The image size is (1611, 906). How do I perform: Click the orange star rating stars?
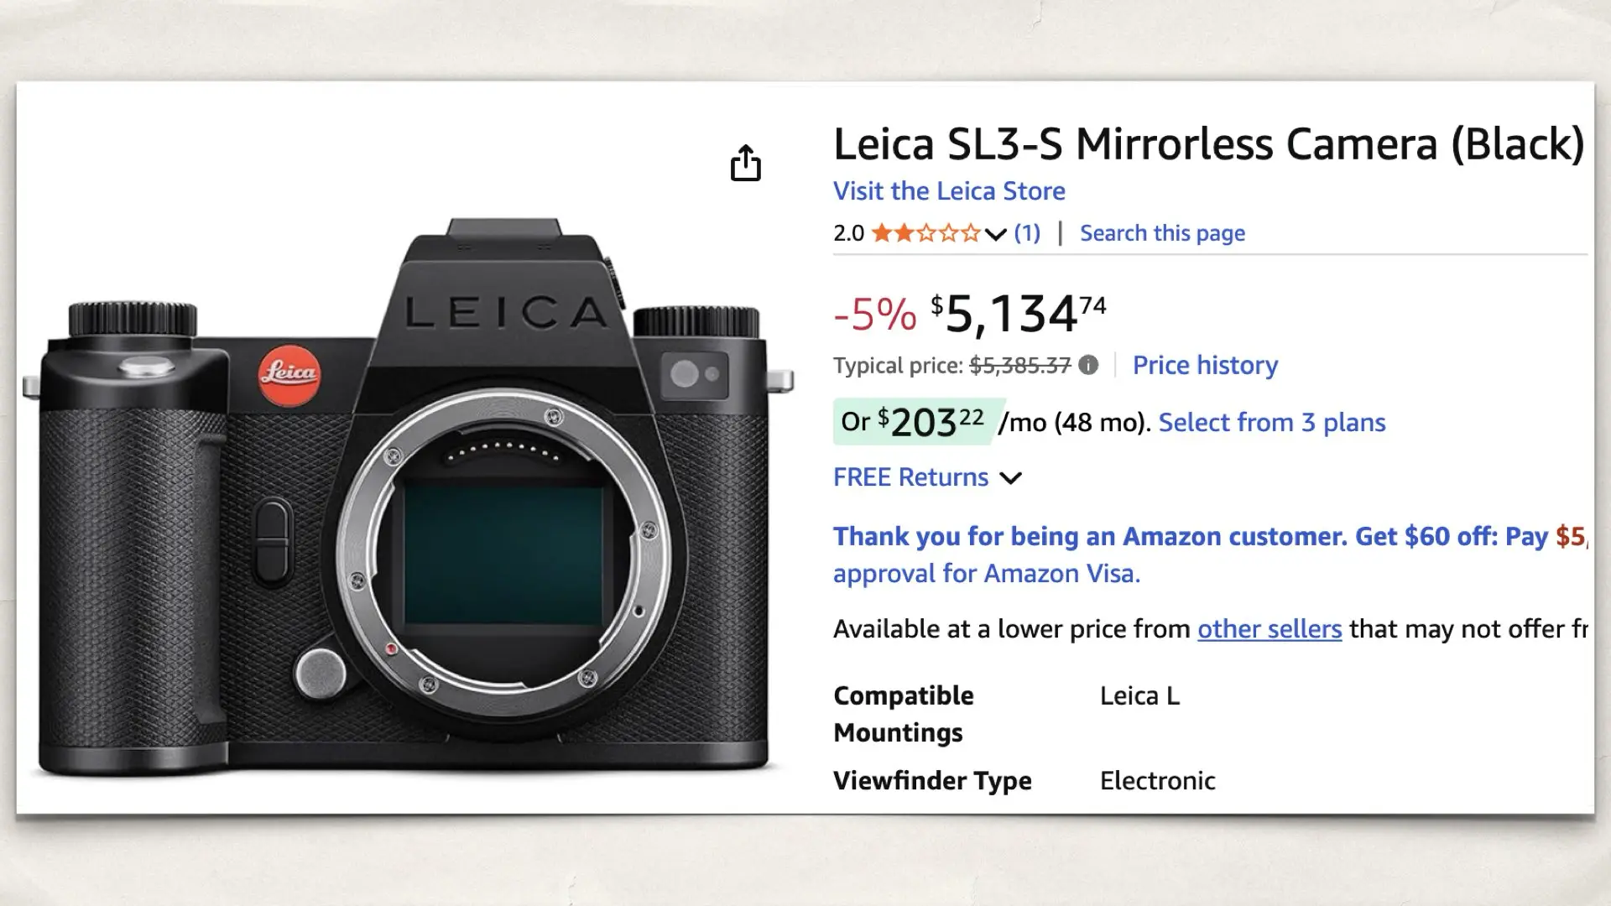pos(927,233)
